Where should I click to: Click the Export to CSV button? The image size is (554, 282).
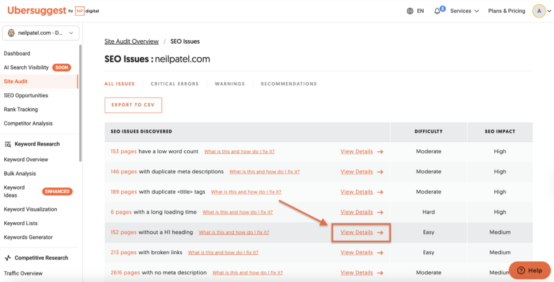[x=133, y=105]
